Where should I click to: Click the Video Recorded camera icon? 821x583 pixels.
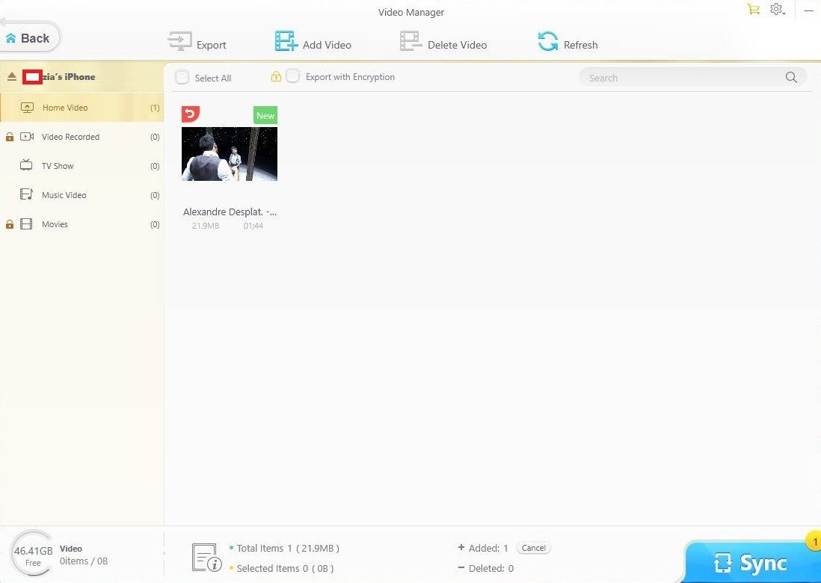click(27, 137)
